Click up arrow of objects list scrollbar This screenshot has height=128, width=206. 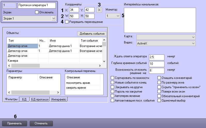click(x=104, y=40)
